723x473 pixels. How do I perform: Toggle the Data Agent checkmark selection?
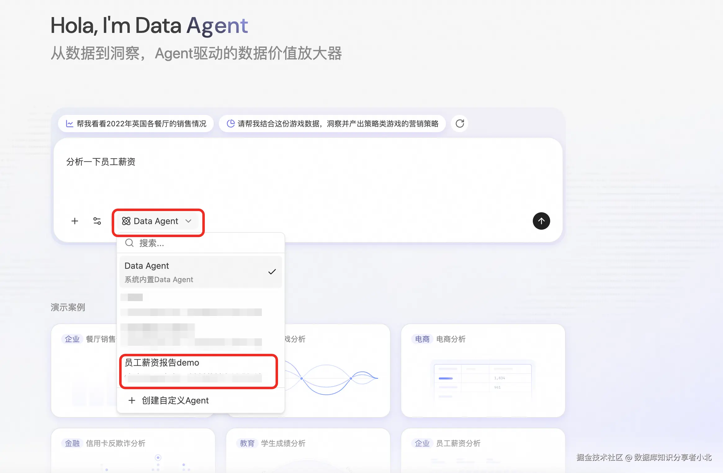click(272, 272)
